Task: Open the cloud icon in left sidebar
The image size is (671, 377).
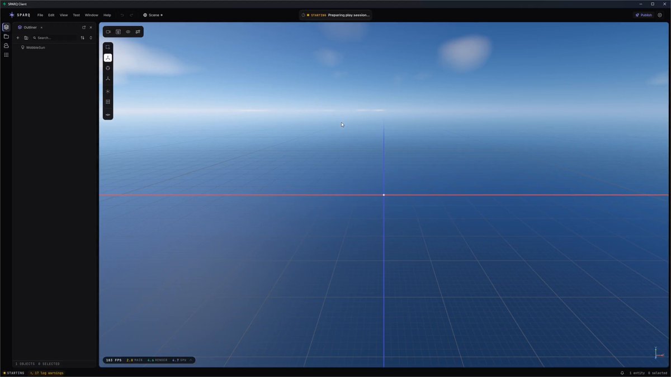Action: [x=6, y=45]
